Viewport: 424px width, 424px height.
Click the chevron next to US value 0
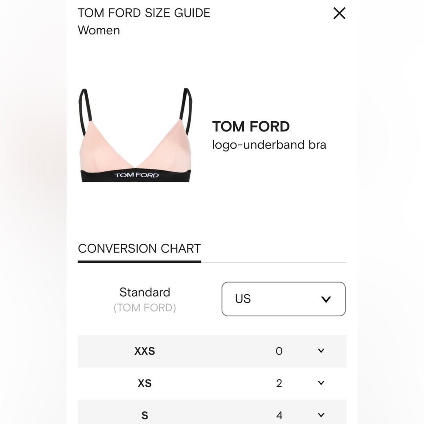[321, 351]
